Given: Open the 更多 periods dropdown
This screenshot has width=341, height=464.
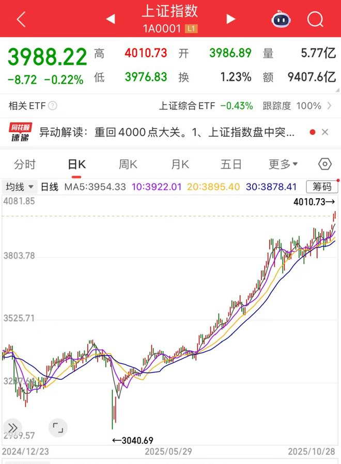Looking at the screenshot, I should click(x=283, y=164).
